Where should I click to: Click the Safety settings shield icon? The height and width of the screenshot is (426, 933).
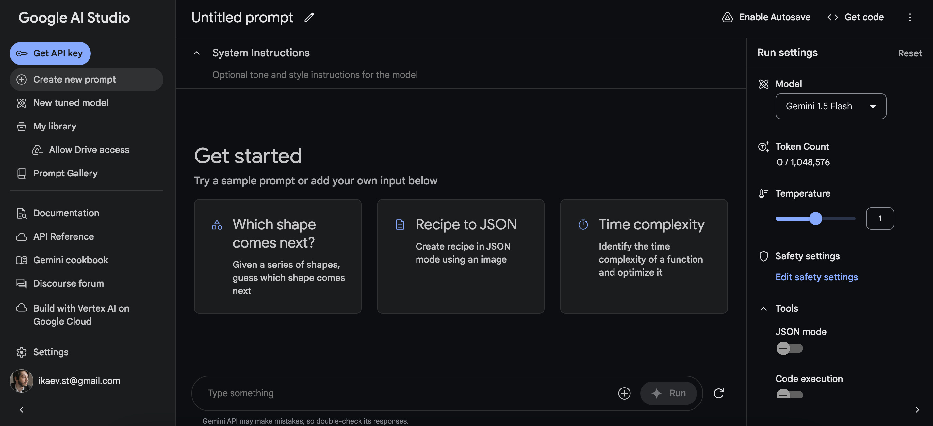point(763,256)
